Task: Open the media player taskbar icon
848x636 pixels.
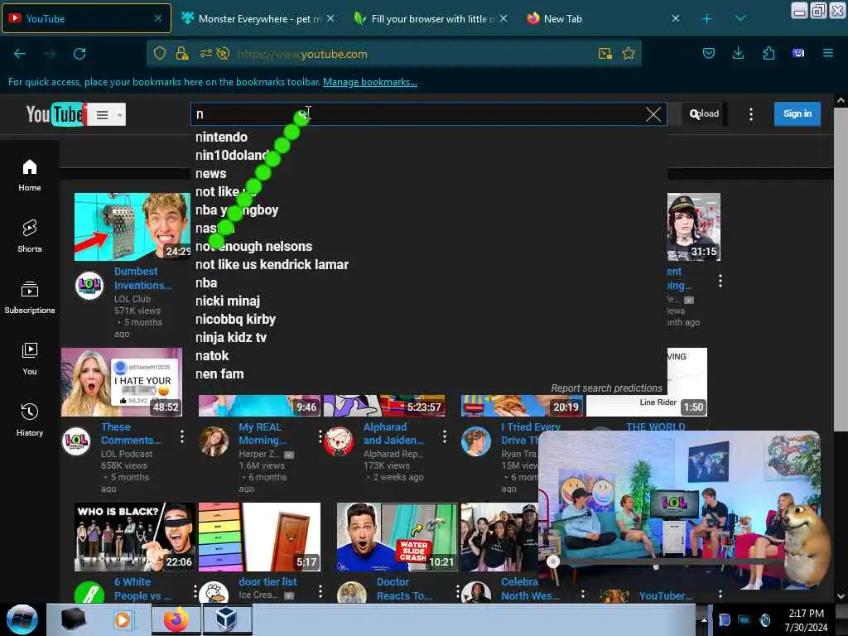Action: pyautogui.click(x=123, y=619)
